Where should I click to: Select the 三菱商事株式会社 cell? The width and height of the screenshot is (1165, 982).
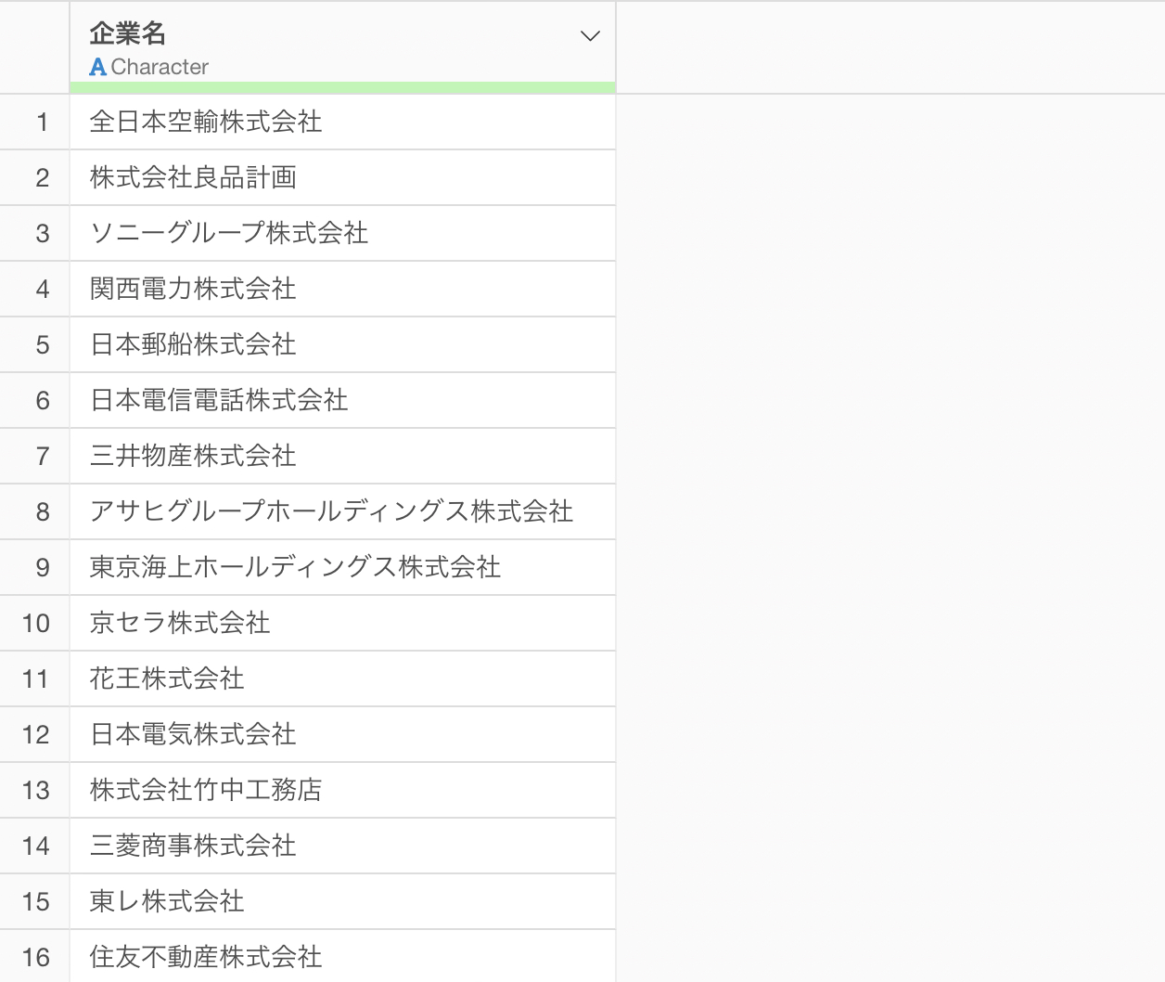pos(193,846)
